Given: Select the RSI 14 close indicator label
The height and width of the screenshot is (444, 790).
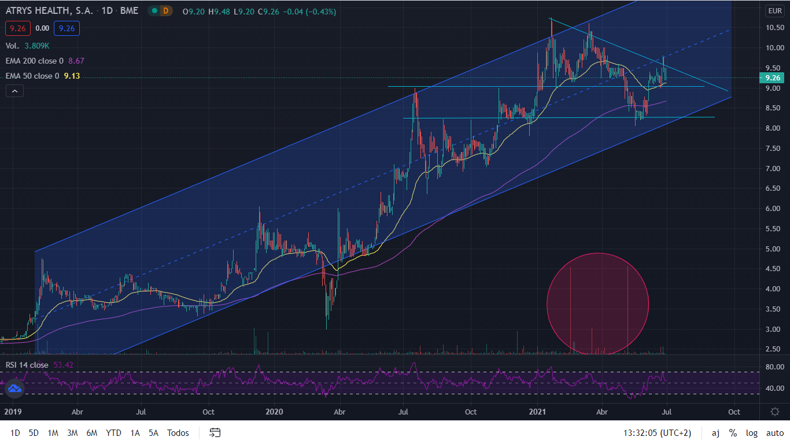Looking at the screenshot, I should click(x=27, y=365).
